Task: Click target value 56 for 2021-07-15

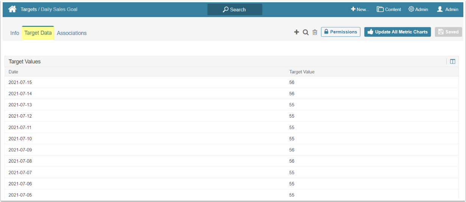Action: click(x=292, y=82)
